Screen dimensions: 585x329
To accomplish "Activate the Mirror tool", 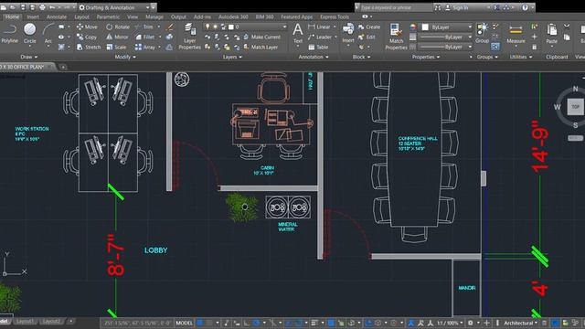I will 117,37.
